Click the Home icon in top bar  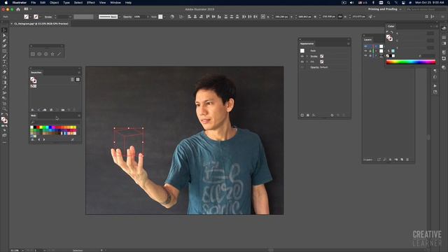18,9
